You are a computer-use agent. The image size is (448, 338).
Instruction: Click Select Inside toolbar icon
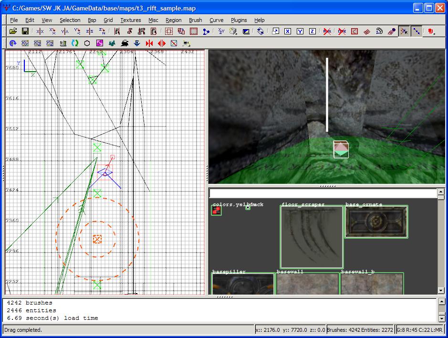154,31
